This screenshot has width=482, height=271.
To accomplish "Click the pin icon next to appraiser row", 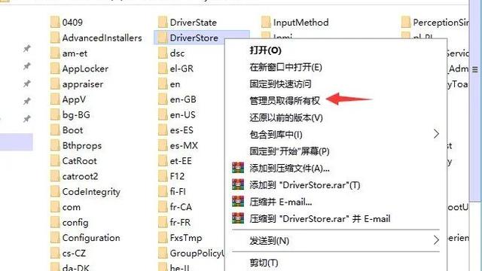I will (27, 84).
